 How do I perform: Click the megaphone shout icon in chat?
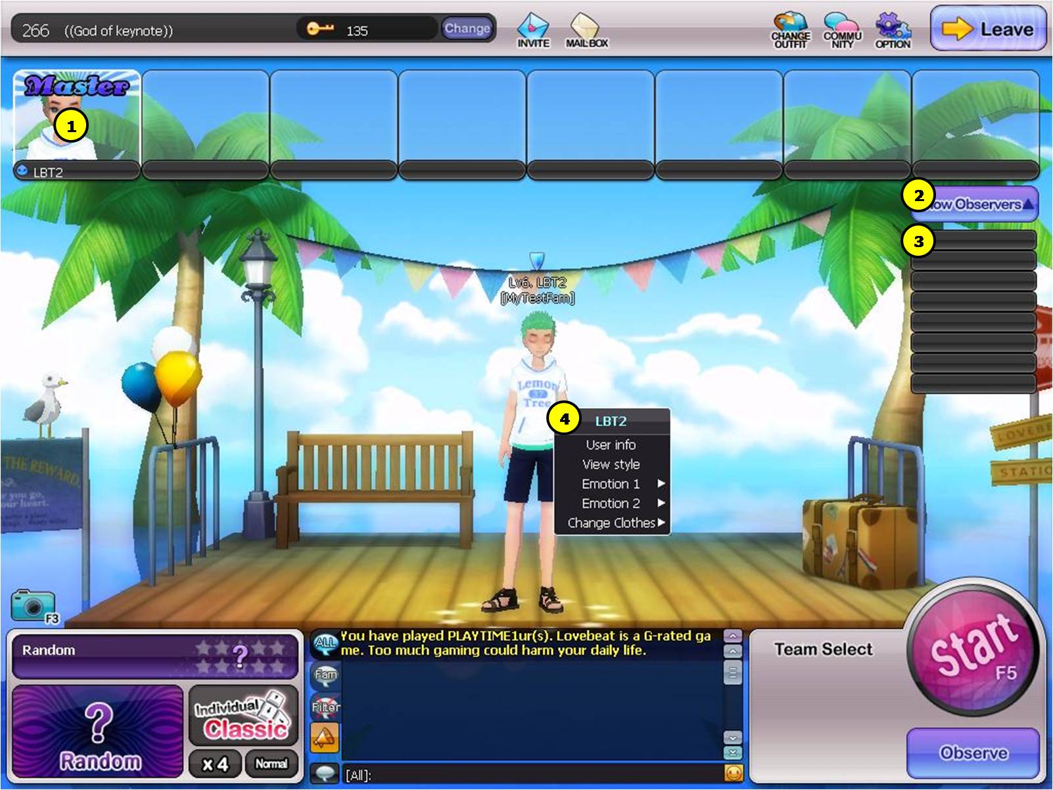pos(325,738)
